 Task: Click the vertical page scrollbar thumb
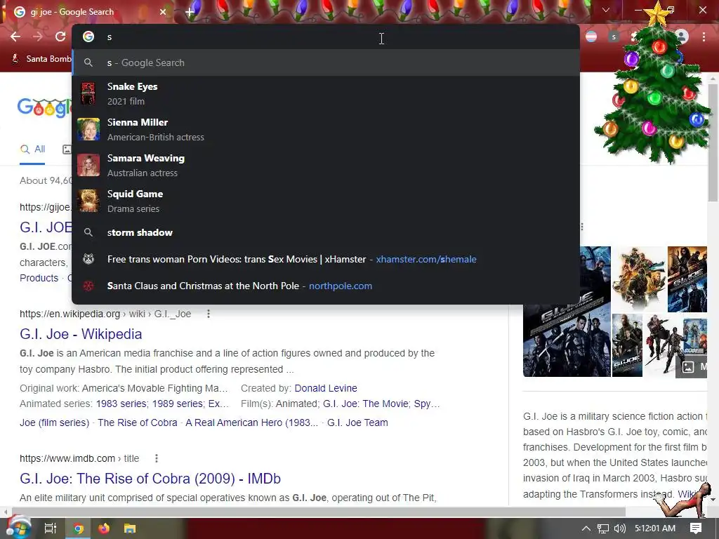[713, 142]
